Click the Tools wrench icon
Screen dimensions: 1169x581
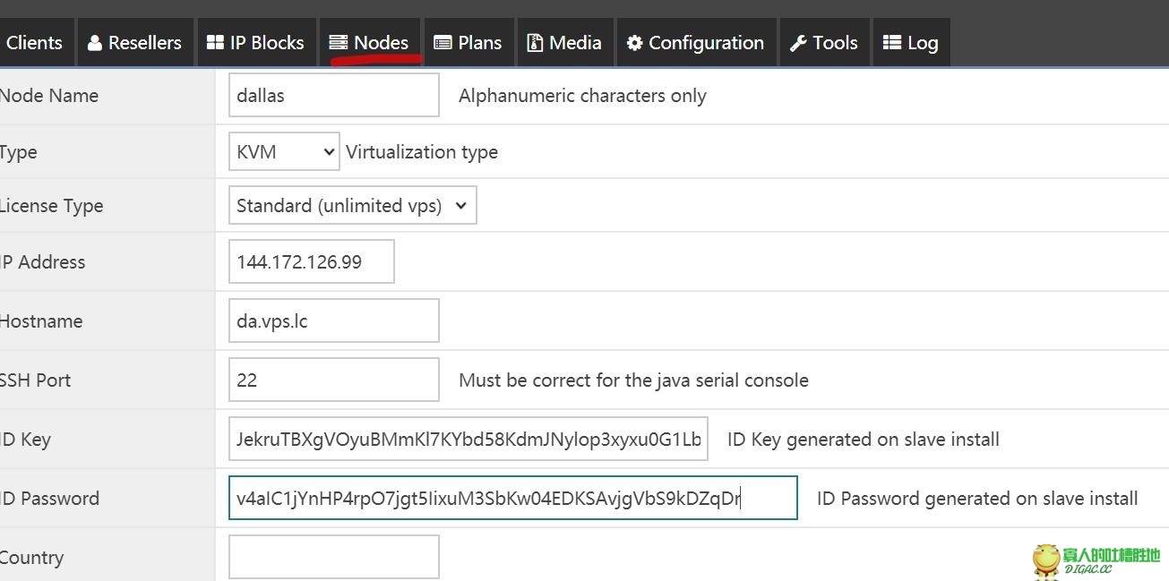[798, 43]
